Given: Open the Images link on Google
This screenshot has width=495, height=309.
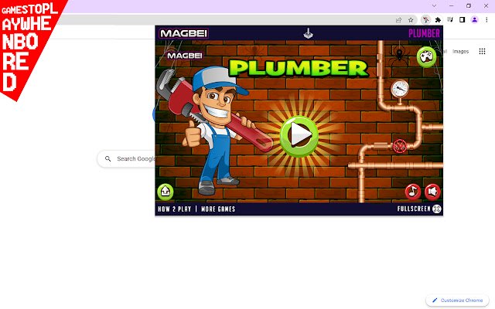Looking at the screenshot, I should click(460, 52).
